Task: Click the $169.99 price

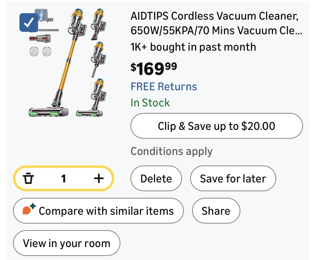Action: click(154, 69)
